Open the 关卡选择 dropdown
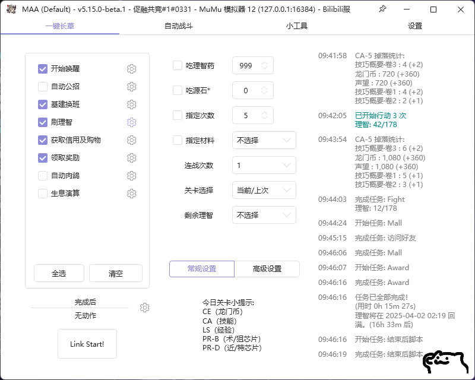 point(264,191)
